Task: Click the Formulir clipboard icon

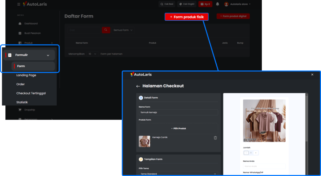Action: (x=10, y=55)
